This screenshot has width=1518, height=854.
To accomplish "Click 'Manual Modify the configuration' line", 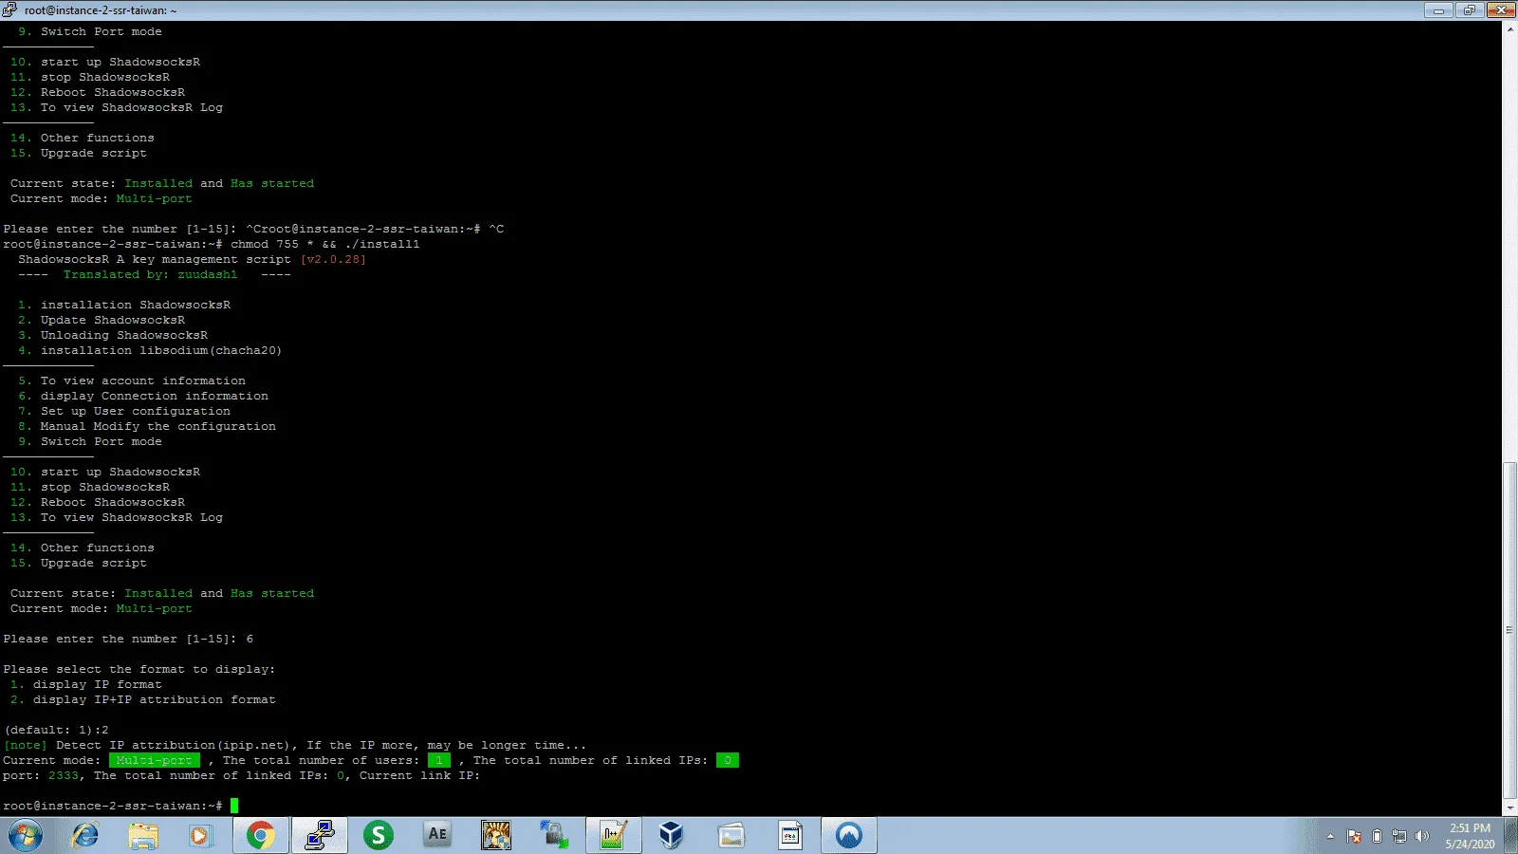I will pyautogui.click(x=158, y=426).
